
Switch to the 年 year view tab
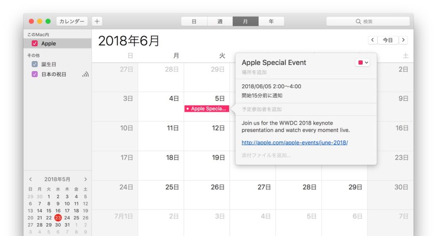point(271,21)
